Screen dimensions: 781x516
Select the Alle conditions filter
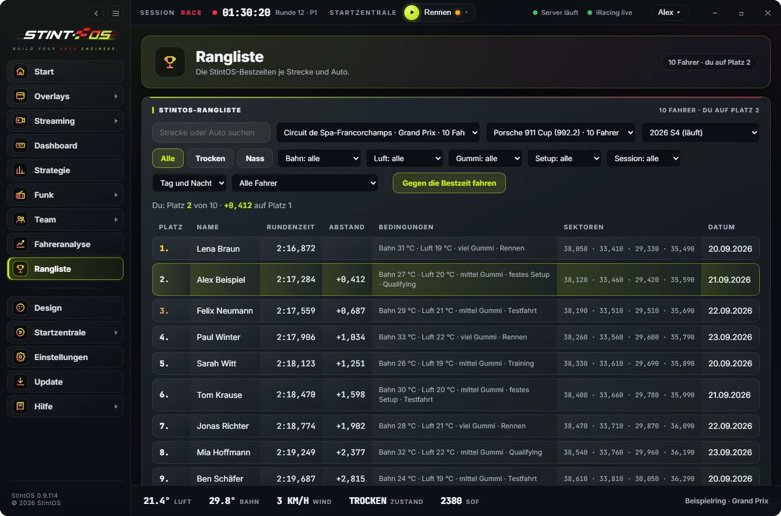[x=168, y=158]
